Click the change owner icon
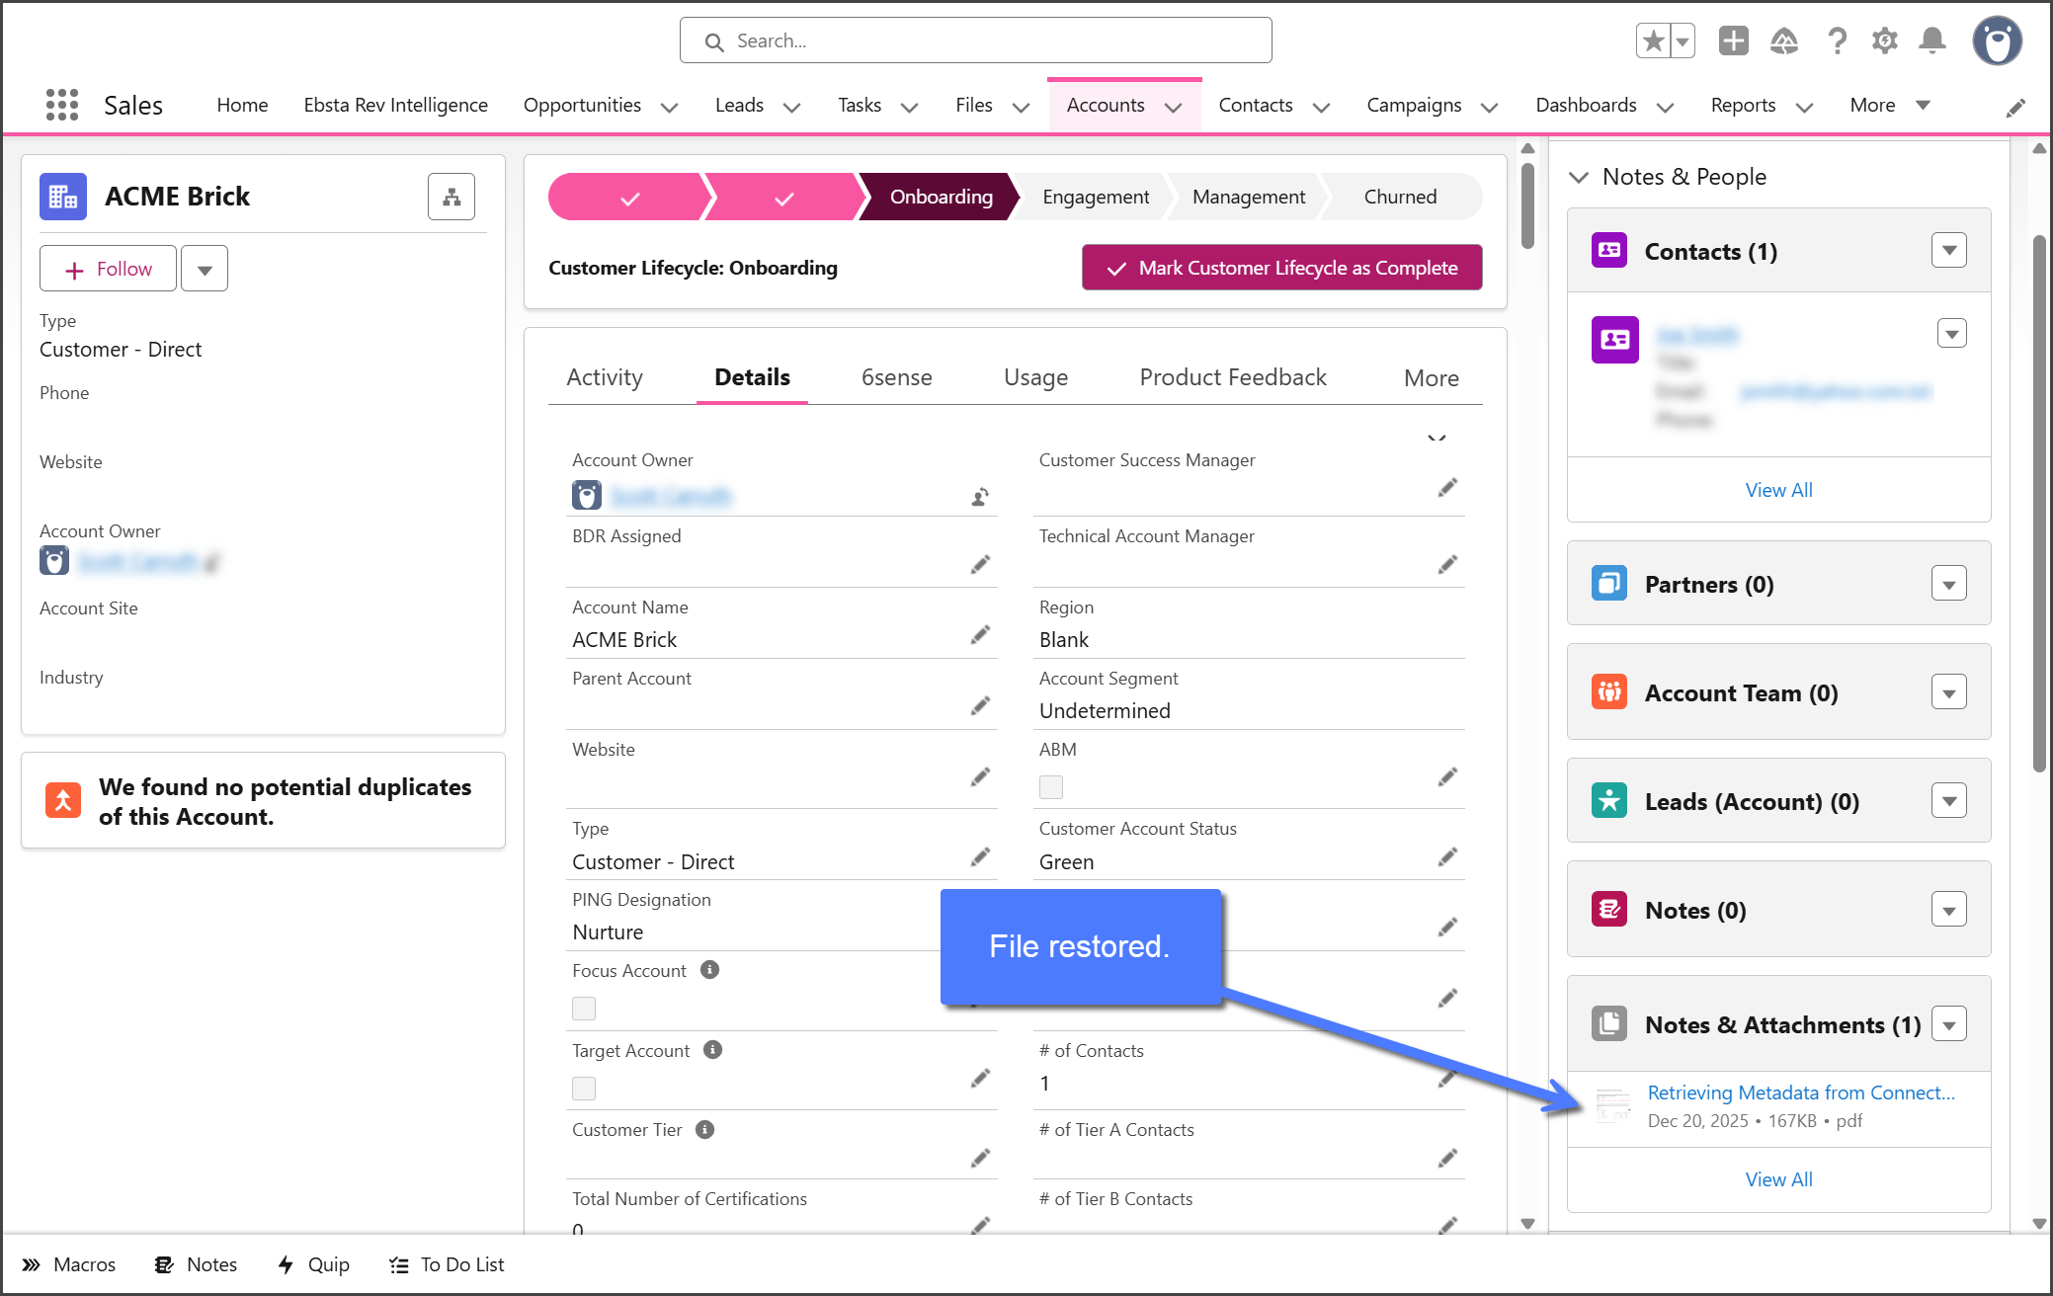The image size is (2053, 1296). tap(979, 497)
